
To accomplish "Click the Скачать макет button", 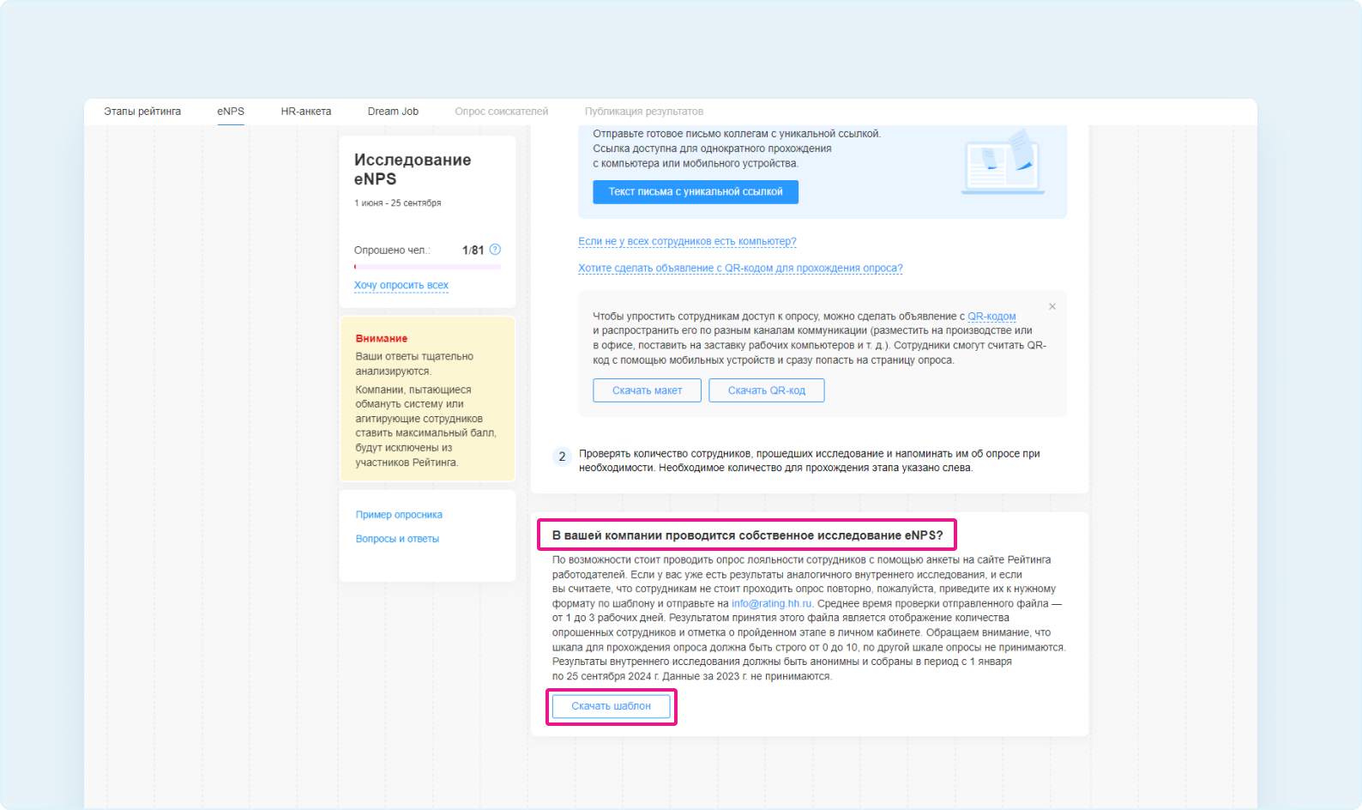I will tap(648, 390).
